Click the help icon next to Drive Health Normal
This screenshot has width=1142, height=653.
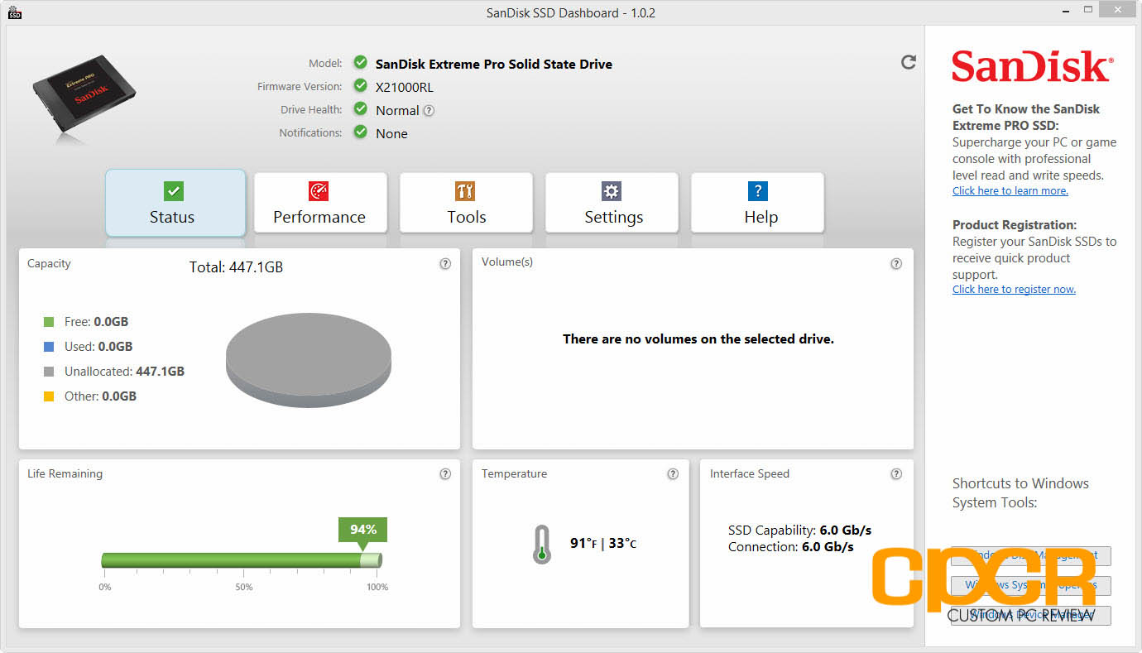[429, 110]
